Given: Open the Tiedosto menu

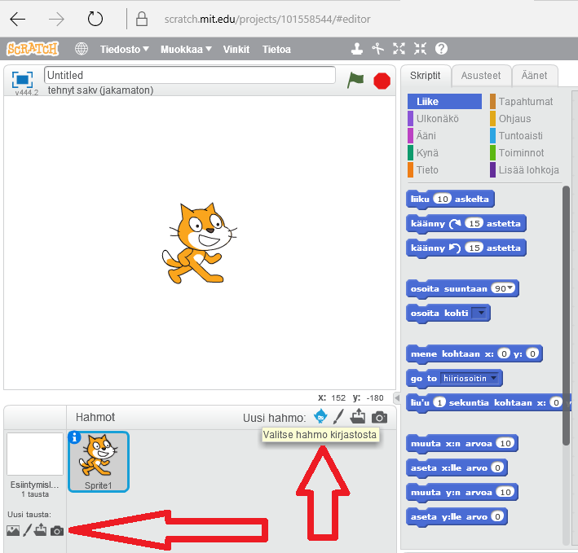Looking at the screenshot, I should pos(124,49).
